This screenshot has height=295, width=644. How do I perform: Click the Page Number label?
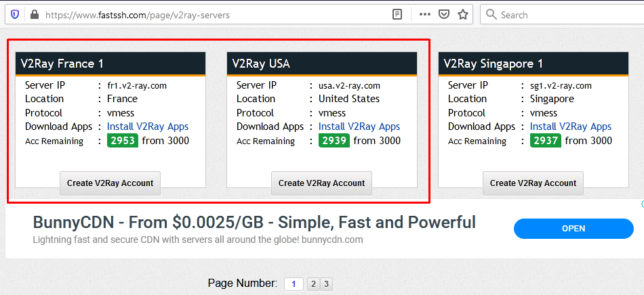(x=243, y=283)
